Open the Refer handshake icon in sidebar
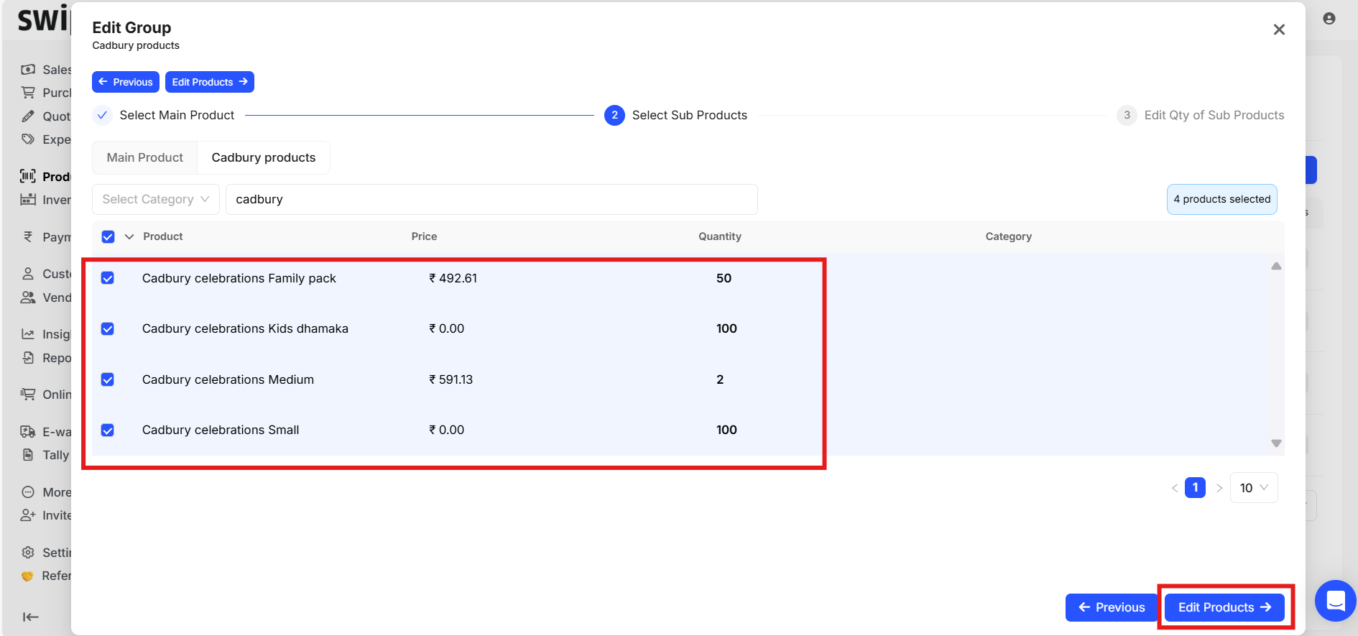 [x=27, y=576]
